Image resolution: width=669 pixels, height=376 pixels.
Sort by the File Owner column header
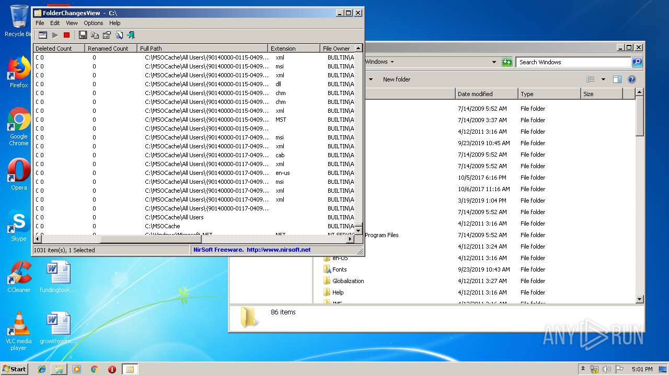click(337, 49)
